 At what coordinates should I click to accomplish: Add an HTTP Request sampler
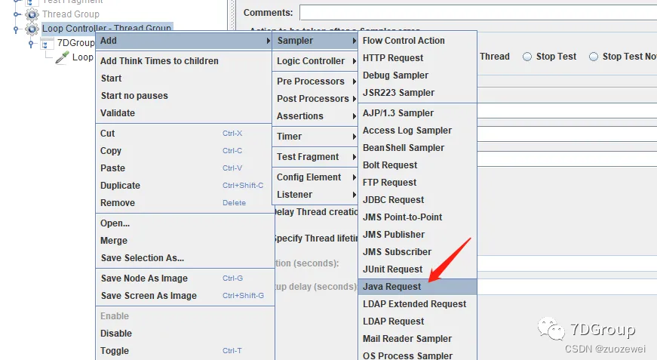pyautogui.click(x=418, y=58)
